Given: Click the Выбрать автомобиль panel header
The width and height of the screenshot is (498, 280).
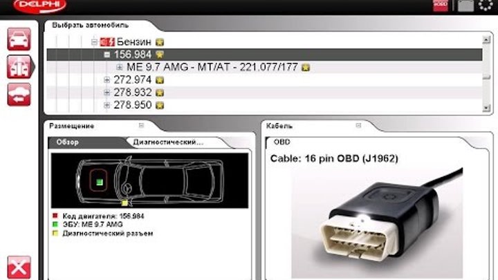Looking at the screenshot, I should (x=90, y=25).
